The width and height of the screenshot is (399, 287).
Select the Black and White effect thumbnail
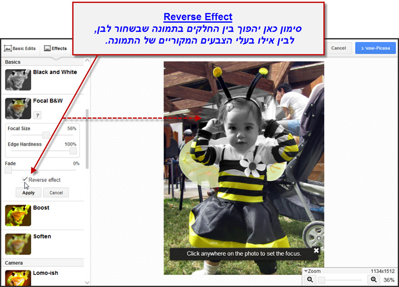click(18, 80)
